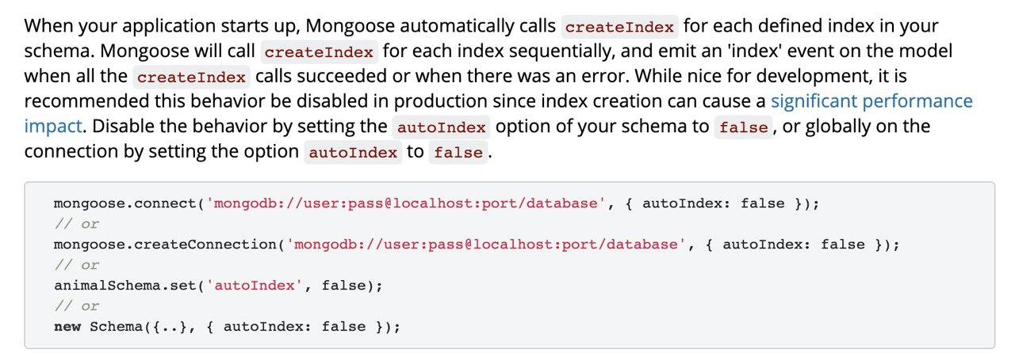Click the mongoose.createConnection code line
Screen dimensions: 1015x364
[477, 245]
